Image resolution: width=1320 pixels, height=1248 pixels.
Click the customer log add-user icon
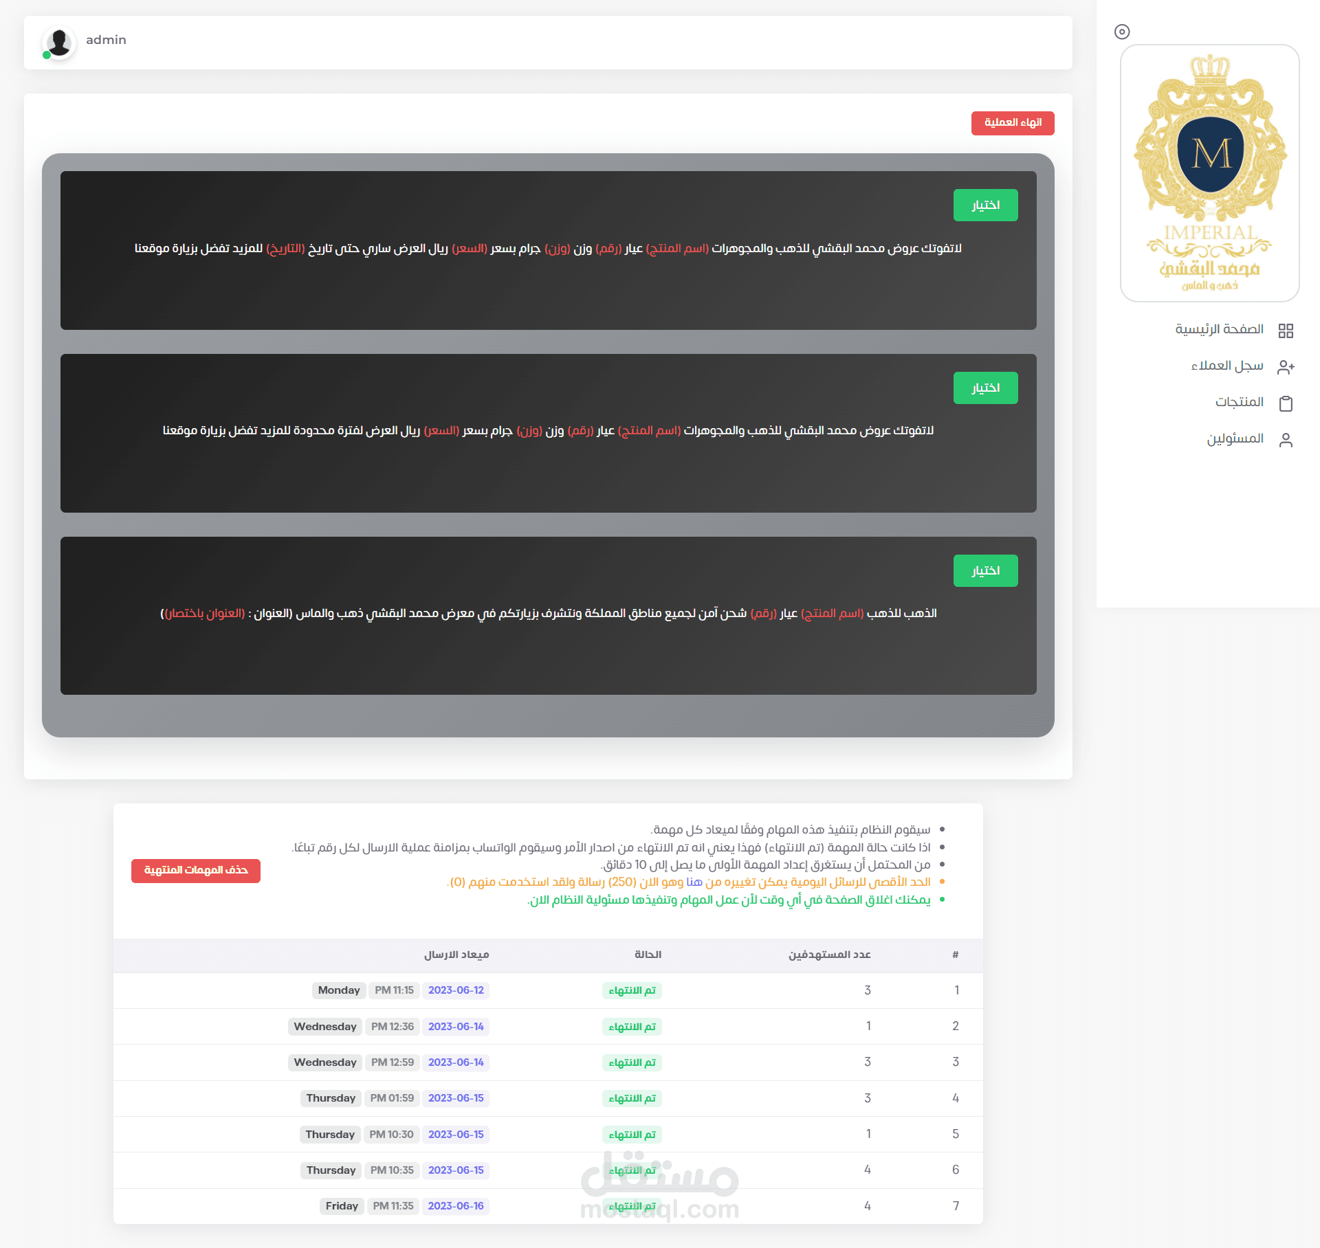[1286, 367]
